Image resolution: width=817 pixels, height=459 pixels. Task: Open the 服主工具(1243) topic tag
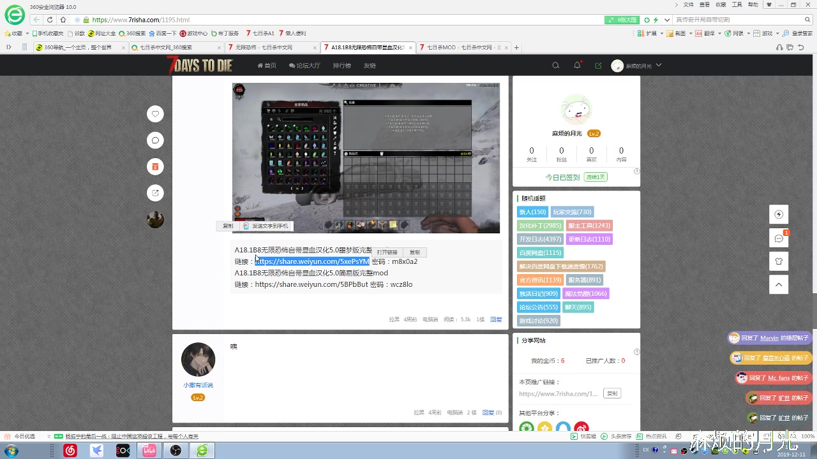(x=589, y=226)
